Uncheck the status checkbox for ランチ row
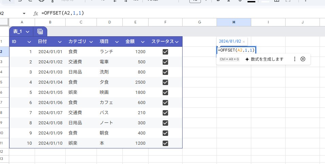This screenshot has width=325, height=164. tap(166, 52)
